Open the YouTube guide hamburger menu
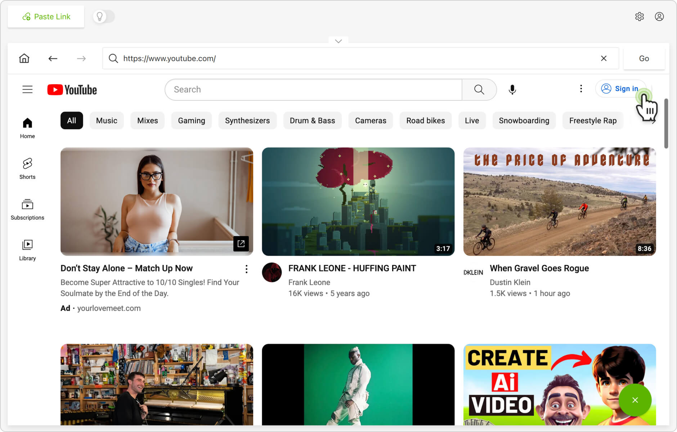Viewport: 677px width, 432px height. pos(27,89)
